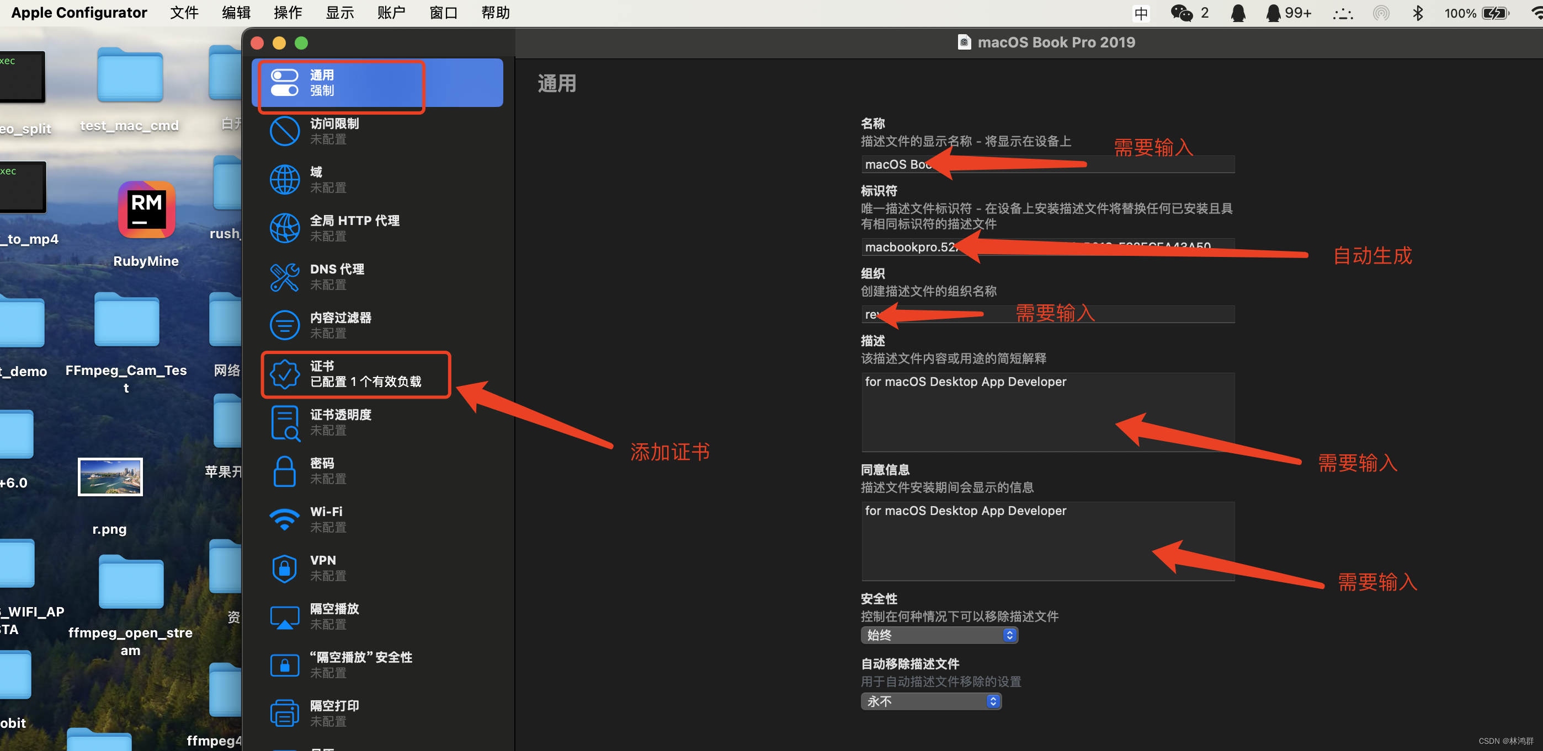The image size is (1543, 751).
Task: Open the 窗口 menu
Action: pyautogui.click(x=443, y=13)
